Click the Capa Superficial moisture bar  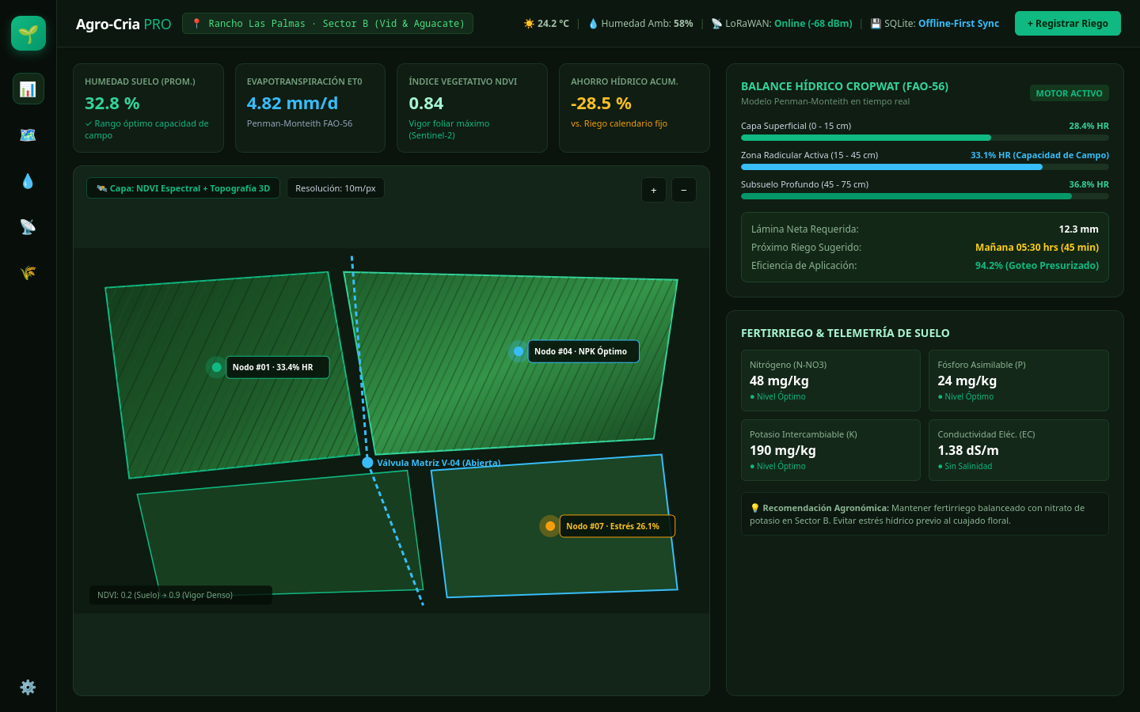[x=925, y=138]
